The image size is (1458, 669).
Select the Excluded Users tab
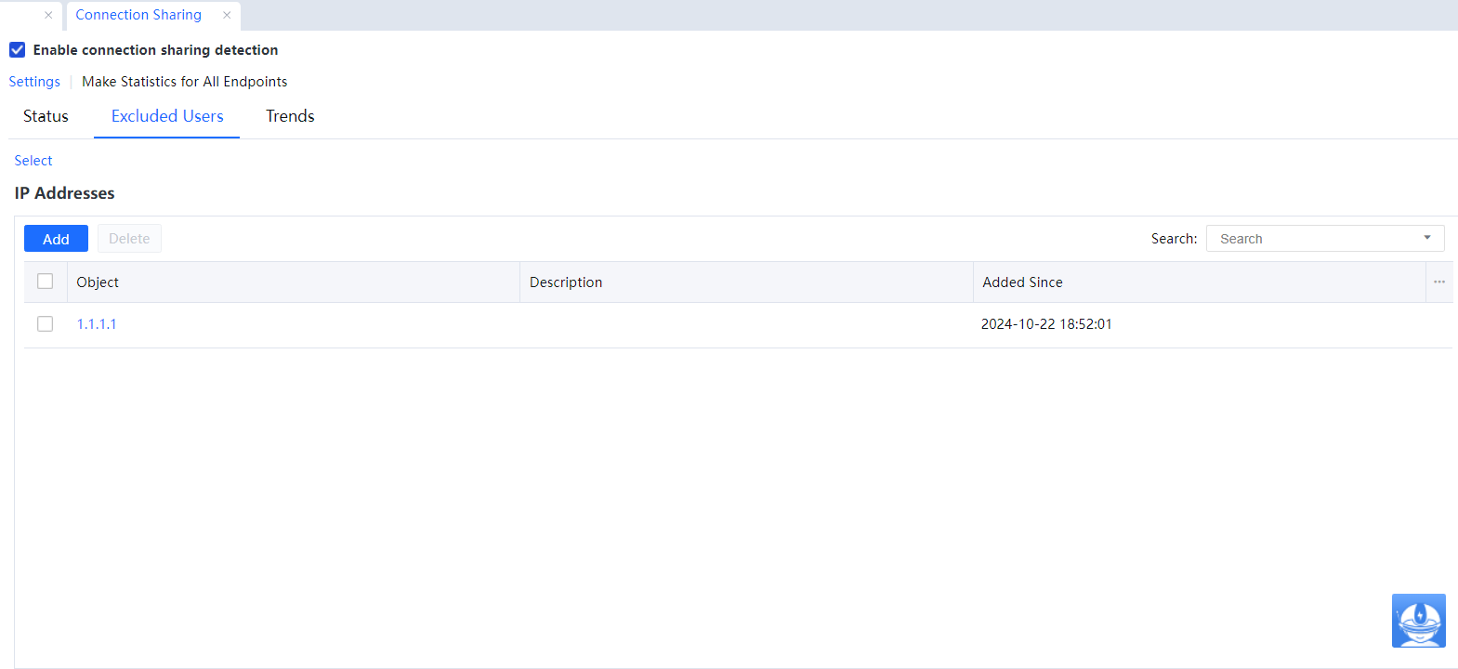(167, 116)
